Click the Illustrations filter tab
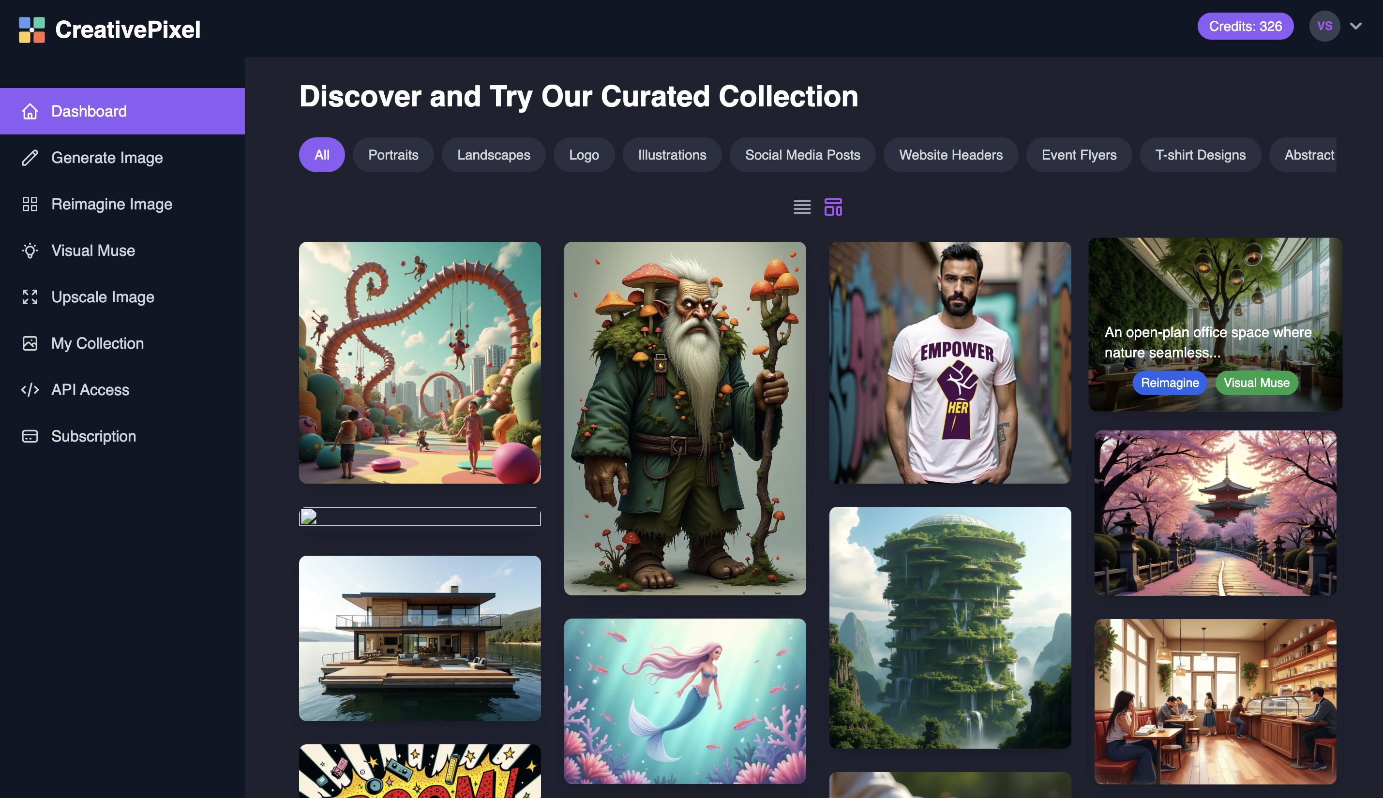The image size is (1383, 798). coord(672,154)
